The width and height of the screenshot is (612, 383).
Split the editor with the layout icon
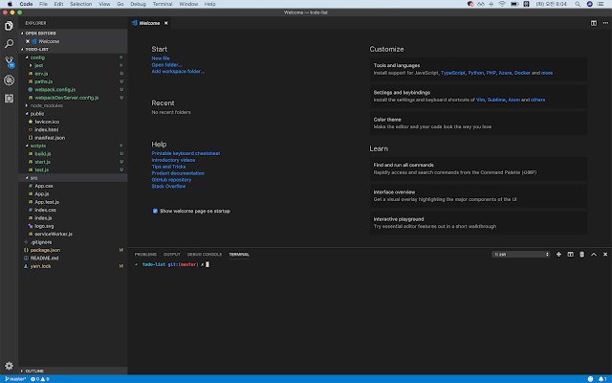click(x=593, y=23)
